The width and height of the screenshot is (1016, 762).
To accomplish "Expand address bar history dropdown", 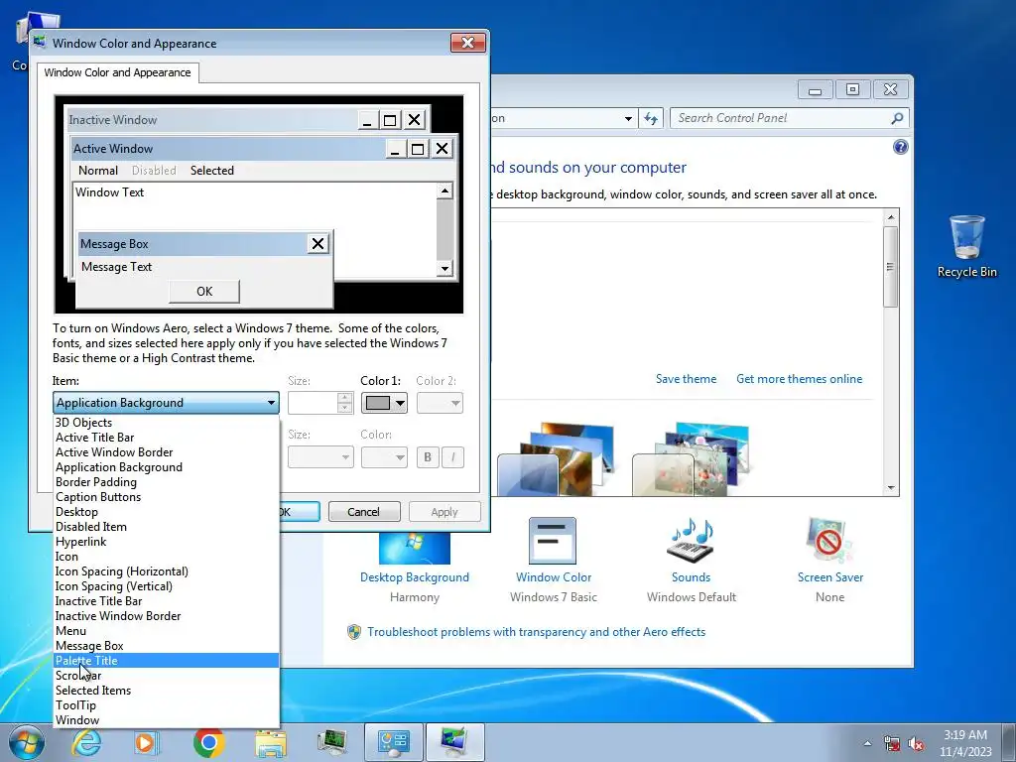I will (x=628, y=119).
